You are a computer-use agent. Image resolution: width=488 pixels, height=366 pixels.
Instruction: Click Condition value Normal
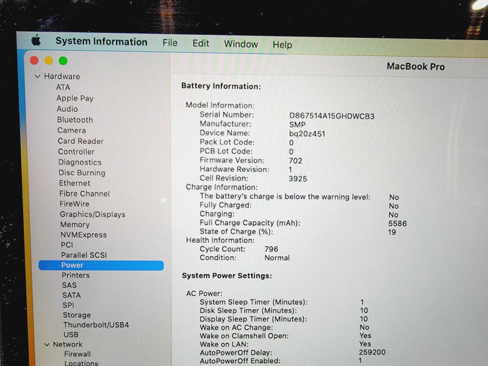point(277,258)
